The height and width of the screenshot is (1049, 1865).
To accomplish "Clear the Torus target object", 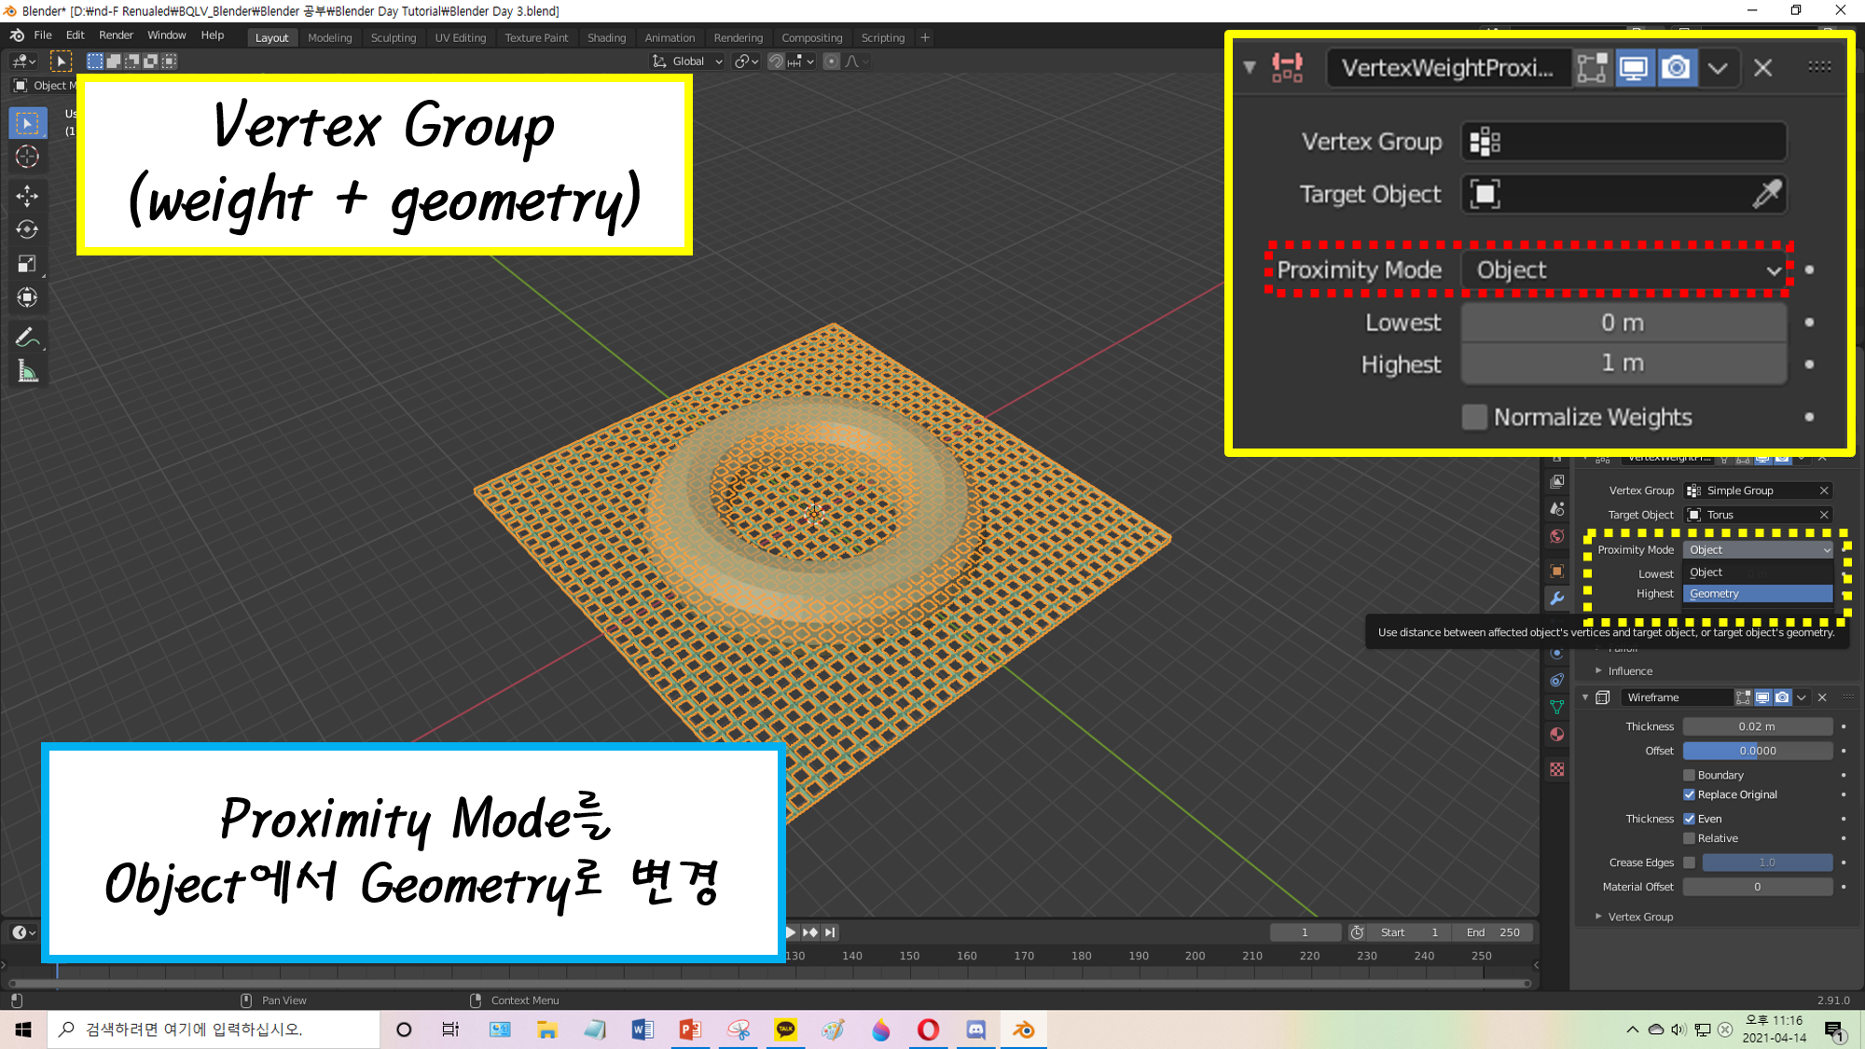I will coord(1823,515).
